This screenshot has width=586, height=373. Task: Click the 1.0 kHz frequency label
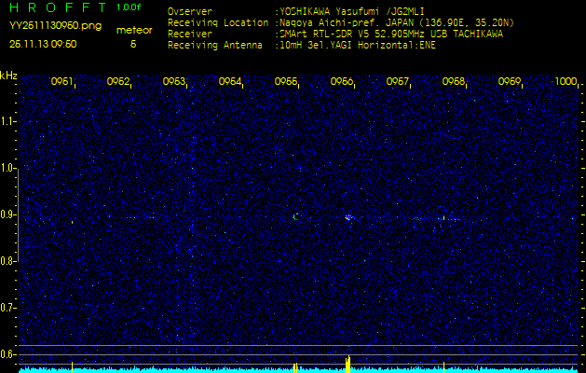[x=7, y=168]
